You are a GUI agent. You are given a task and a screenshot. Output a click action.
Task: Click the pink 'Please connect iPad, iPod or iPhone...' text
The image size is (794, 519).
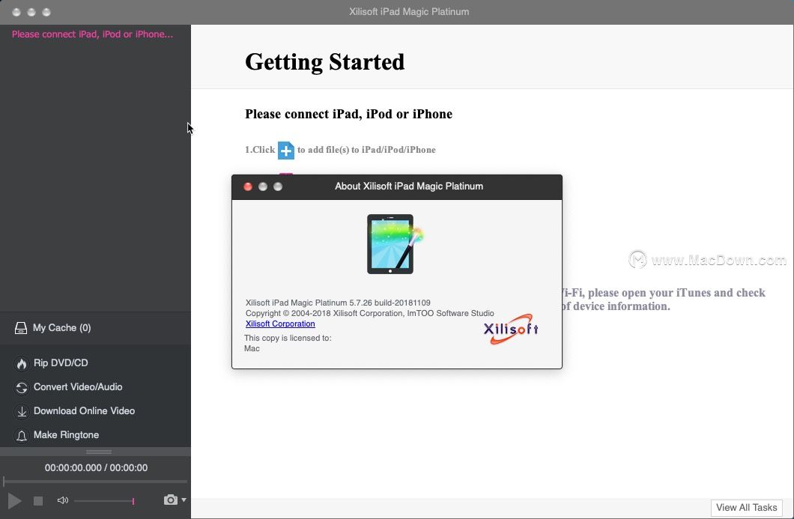tap(92, 34)
